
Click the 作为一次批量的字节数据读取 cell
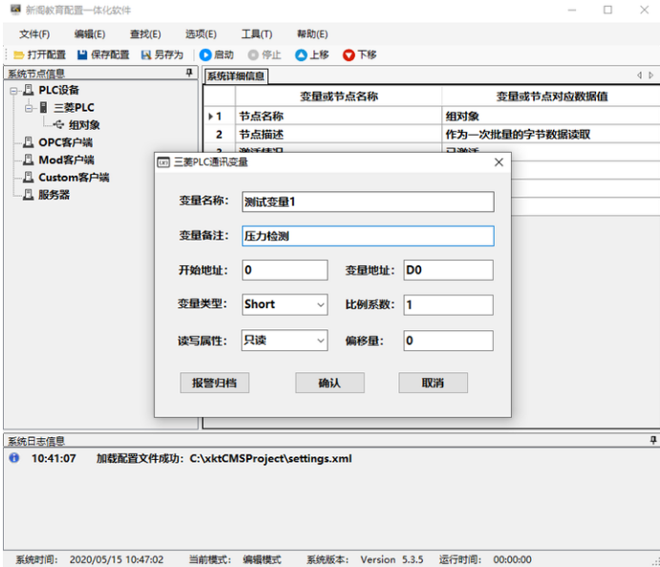coord(551,135)
